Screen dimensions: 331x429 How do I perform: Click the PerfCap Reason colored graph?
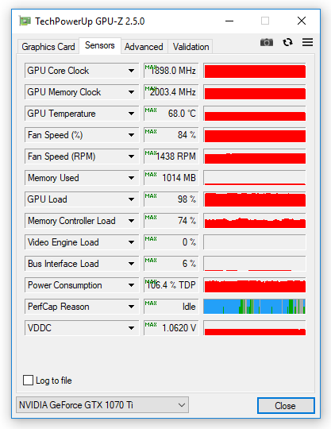(x=255, y=307)
